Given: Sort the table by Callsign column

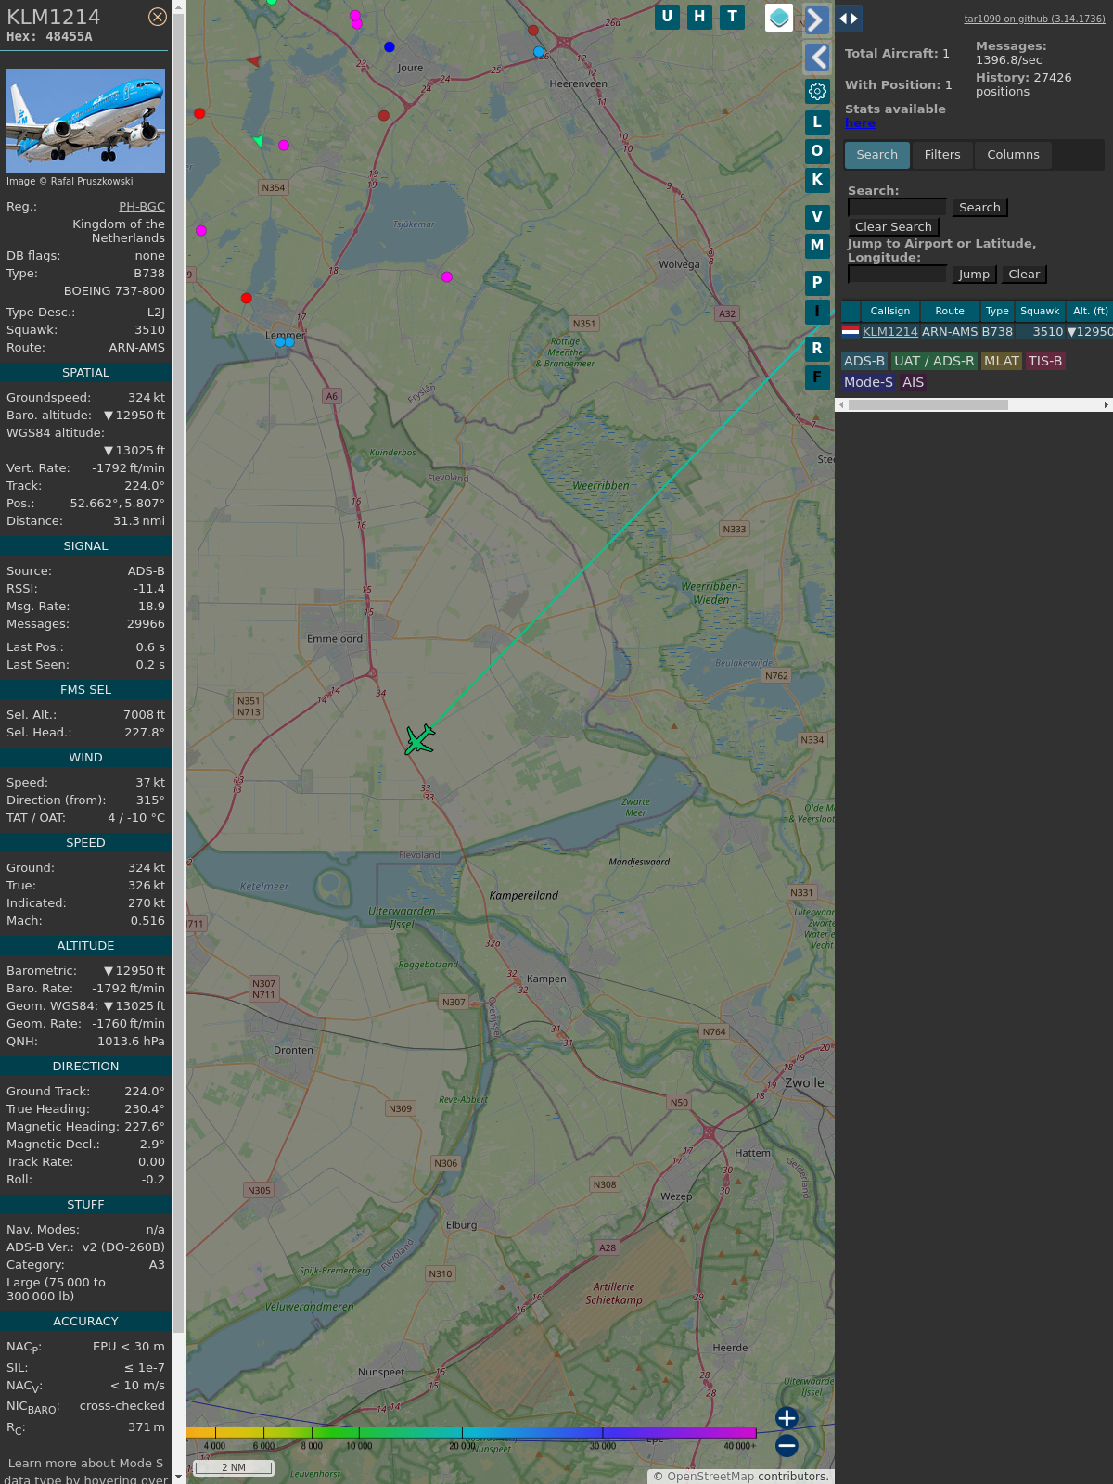Looking at the screenshot, I should [x=890, y=312].
